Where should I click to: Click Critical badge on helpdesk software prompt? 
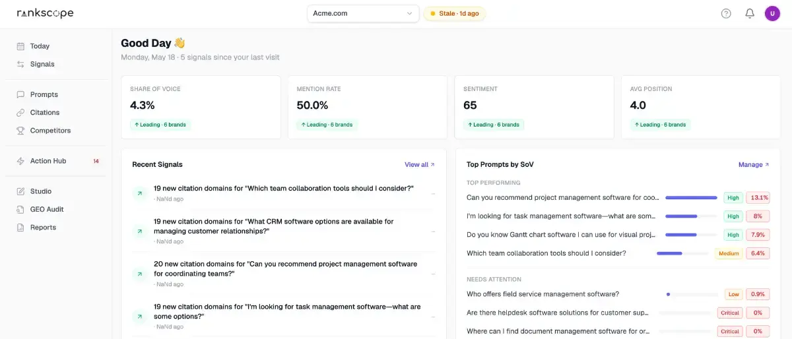click(730, 313)
